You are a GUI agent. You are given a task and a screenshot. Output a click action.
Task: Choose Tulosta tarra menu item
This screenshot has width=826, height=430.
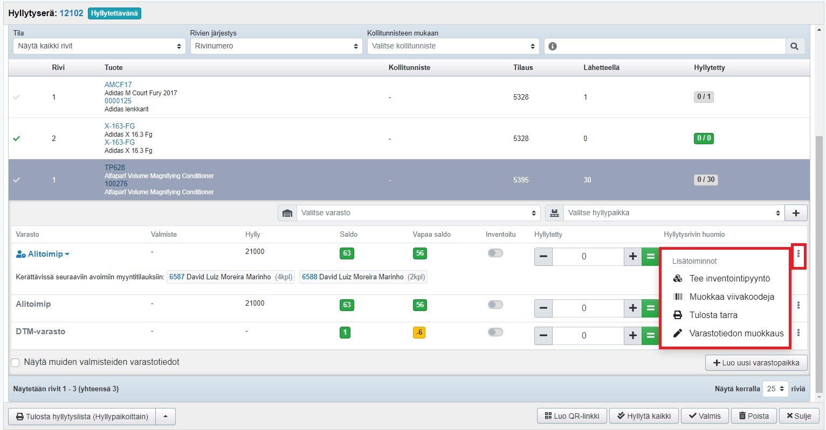(x=713, y=315)
